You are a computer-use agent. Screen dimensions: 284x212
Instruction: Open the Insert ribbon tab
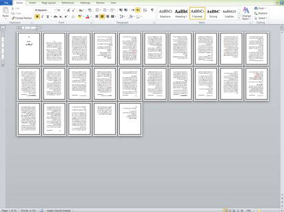point(32,3)
